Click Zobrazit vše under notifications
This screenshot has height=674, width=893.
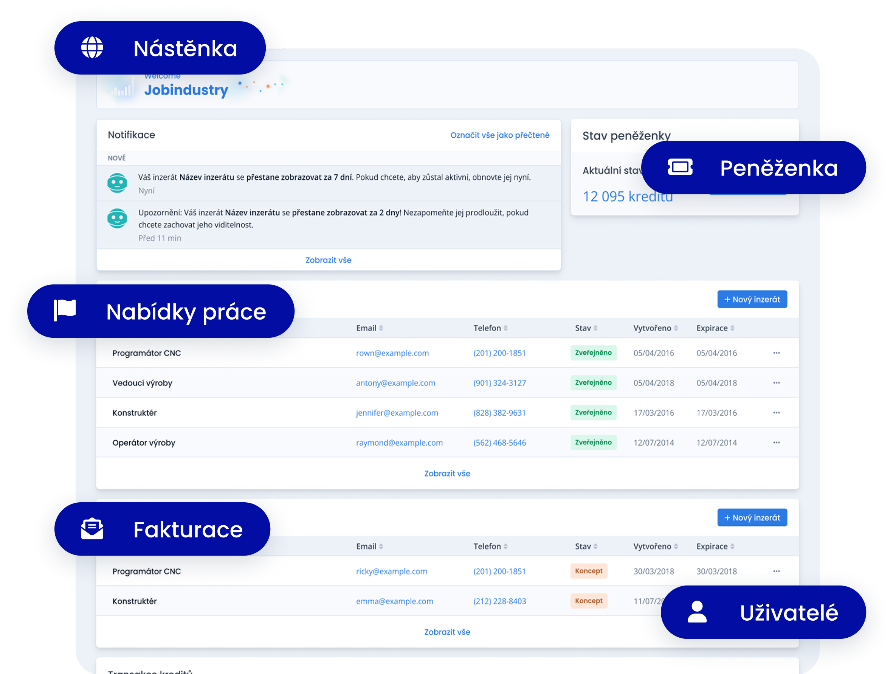[x=328, y=260]
